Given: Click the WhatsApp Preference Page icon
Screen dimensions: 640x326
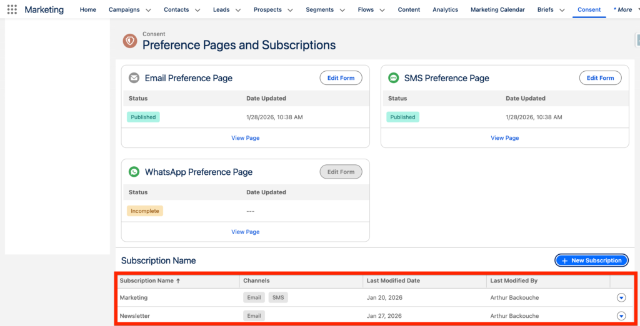Looking at the screenshot, I should [134, 172].
